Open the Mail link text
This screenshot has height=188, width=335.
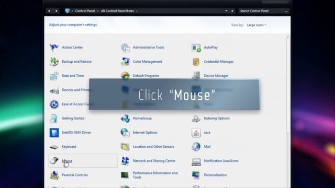tap(207, 147)
